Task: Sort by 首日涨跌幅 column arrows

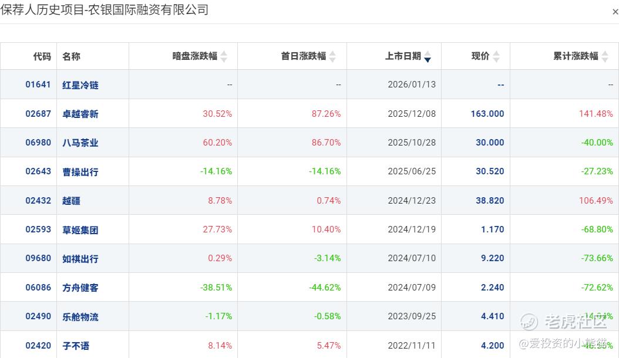Action: click(x=332, y=56)
